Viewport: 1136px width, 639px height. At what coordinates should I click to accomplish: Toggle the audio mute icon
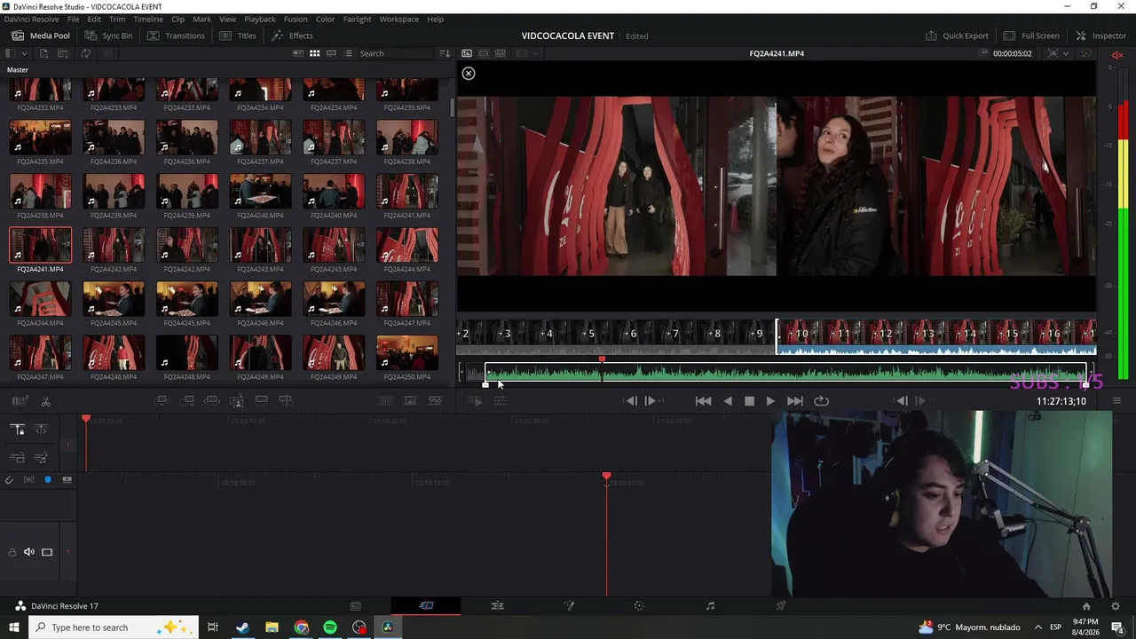point(1117,55)
